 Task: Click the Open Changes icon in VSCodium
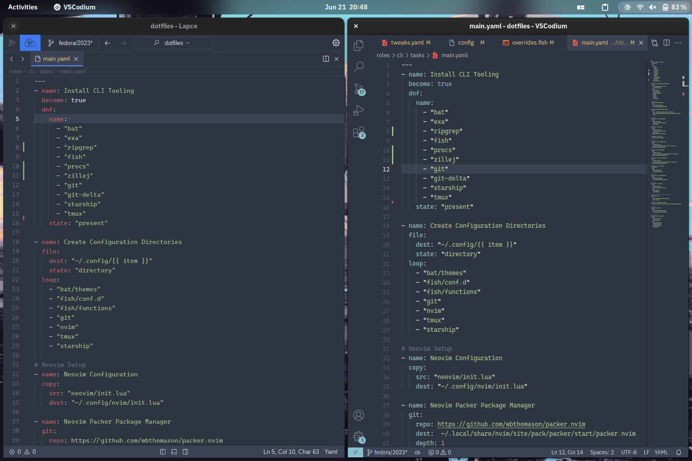point(655,43)
